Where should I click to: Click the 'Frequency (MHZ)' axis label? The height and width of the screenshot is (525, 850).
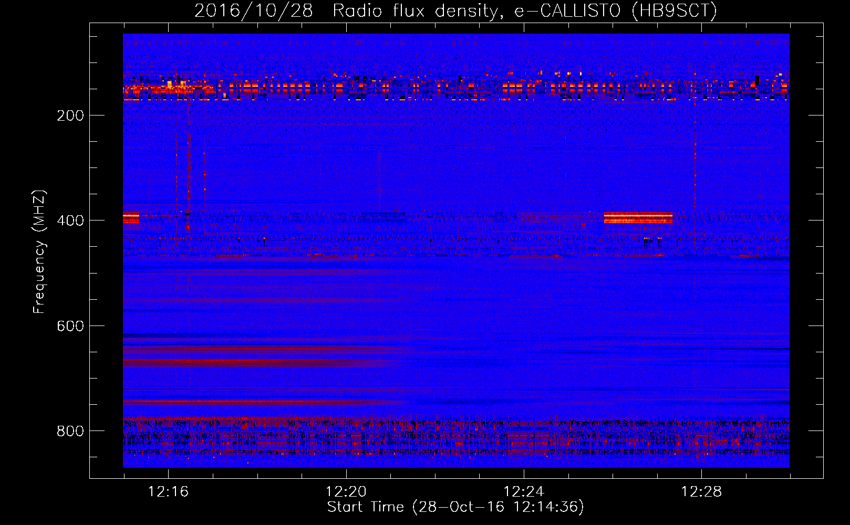click(x=39, y=252)
